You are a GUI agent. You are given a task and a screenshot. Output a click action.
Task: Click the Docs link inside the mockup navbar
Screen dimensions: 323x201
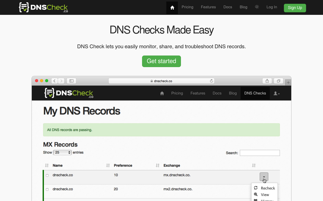(217, 93)
